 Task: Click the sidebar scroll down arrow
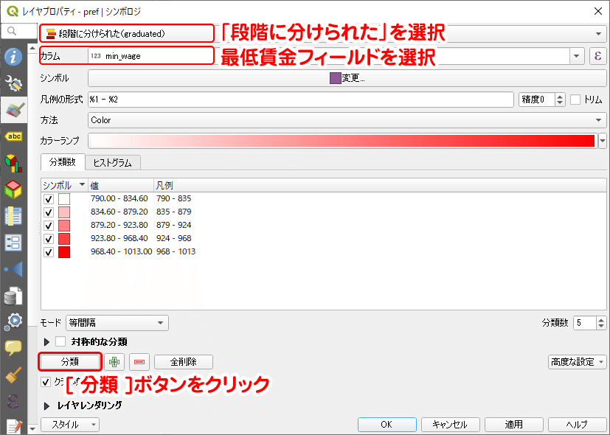click(x=32, y=428)
